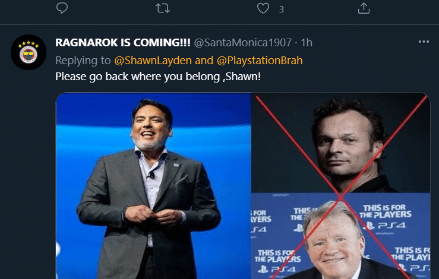Click the @SantaMonica1907 handle
Screen dimensions: 439x279
coord(242,43)
